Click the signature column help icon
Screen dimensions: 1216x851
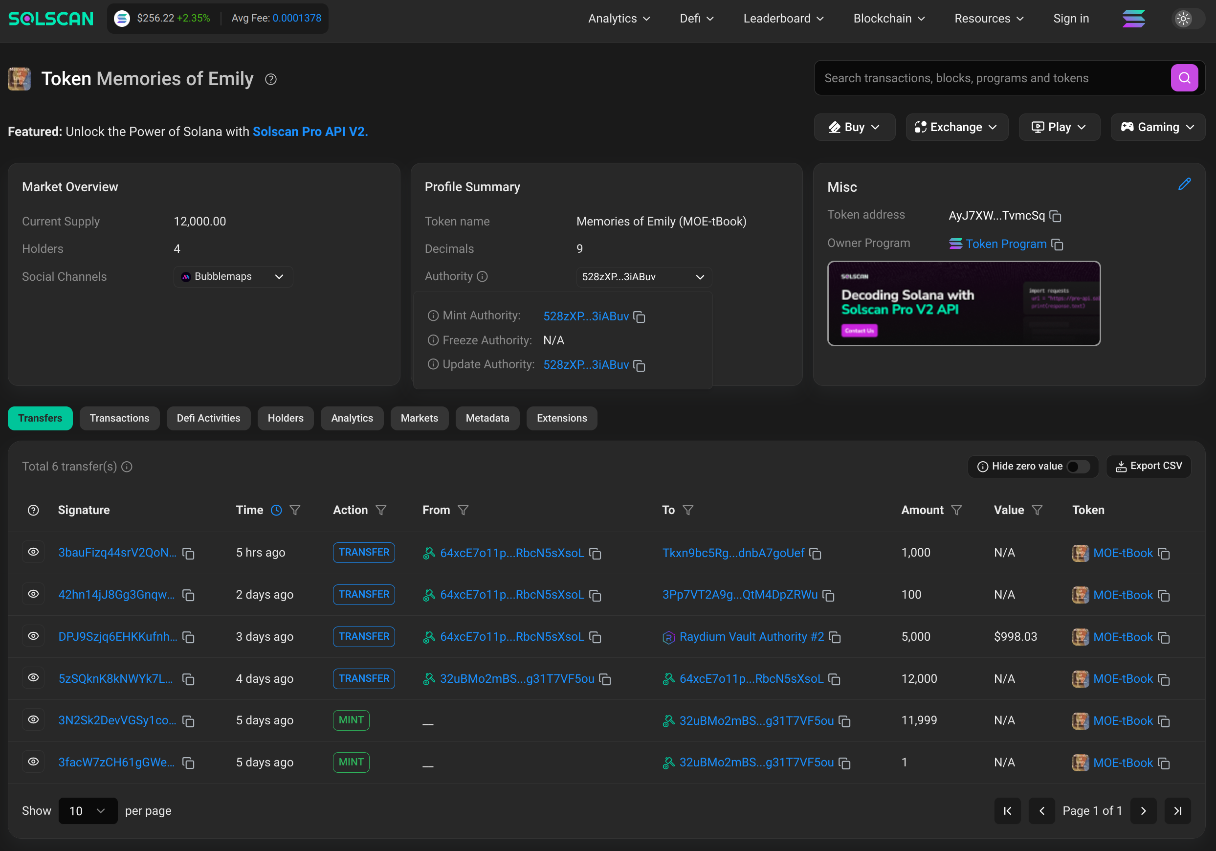[33, 510]
